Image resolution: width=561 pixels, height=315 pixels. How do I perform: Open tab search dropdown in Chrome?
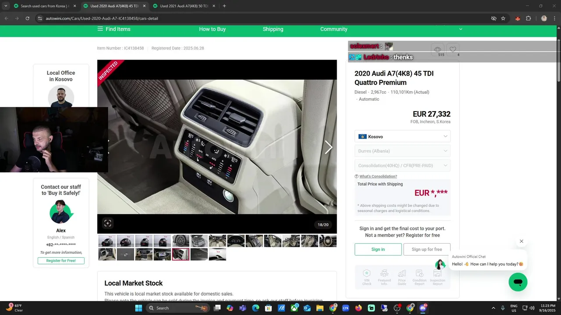pos(6,6)
